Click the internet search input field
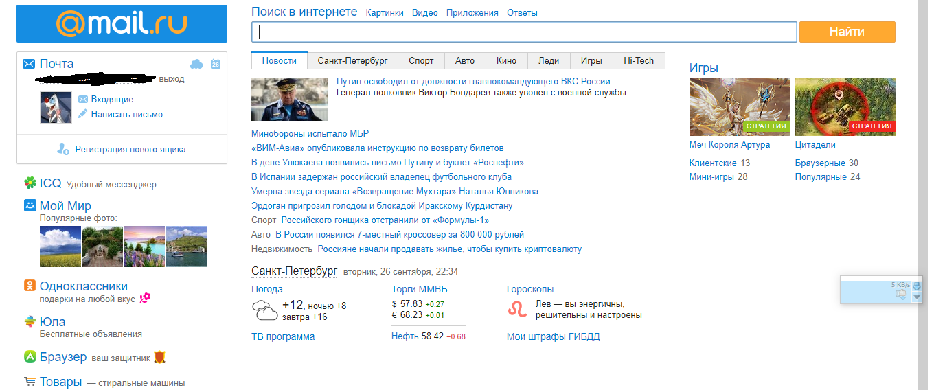Screen dimensions: 934x390 coord(524,32)
